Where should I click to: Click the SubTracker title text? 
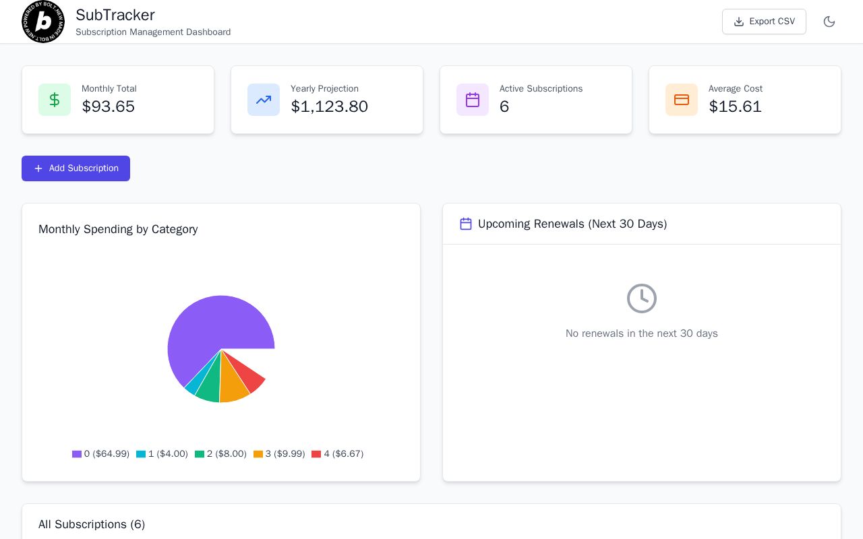[115, 15]
